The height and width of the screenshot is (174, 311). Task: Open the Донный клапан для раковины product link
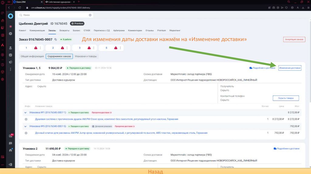tap(121, 133)
